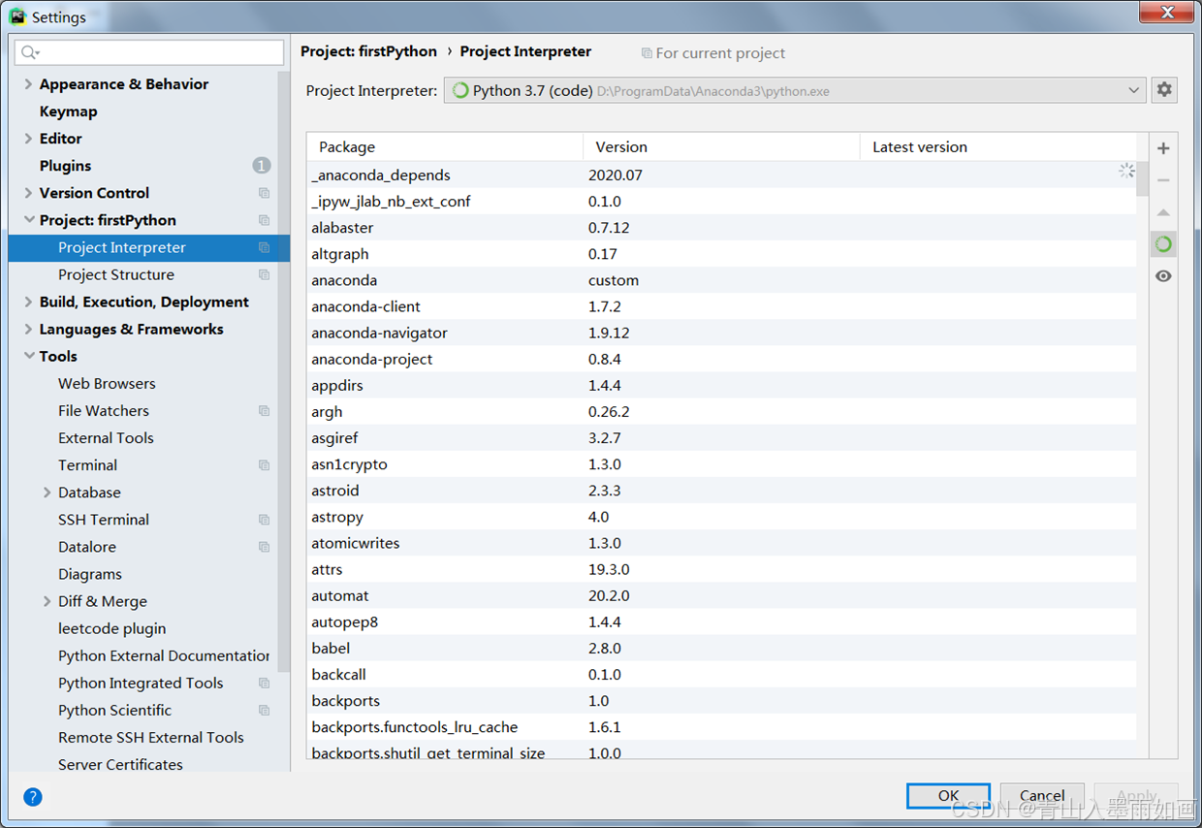1202x828 pixels.
Task: Click the copy icon next to Version Control
Action: pyautogui.click(x=264, y=193)
